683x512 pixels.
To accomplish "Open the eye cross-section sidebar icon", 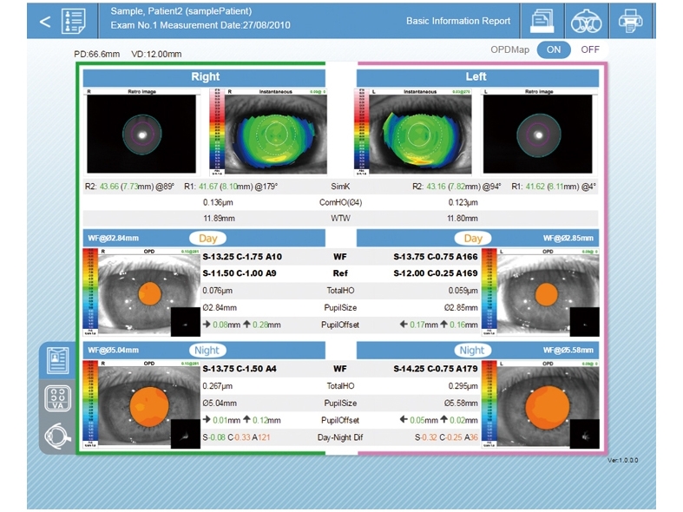I will click(x=57, y=437).
